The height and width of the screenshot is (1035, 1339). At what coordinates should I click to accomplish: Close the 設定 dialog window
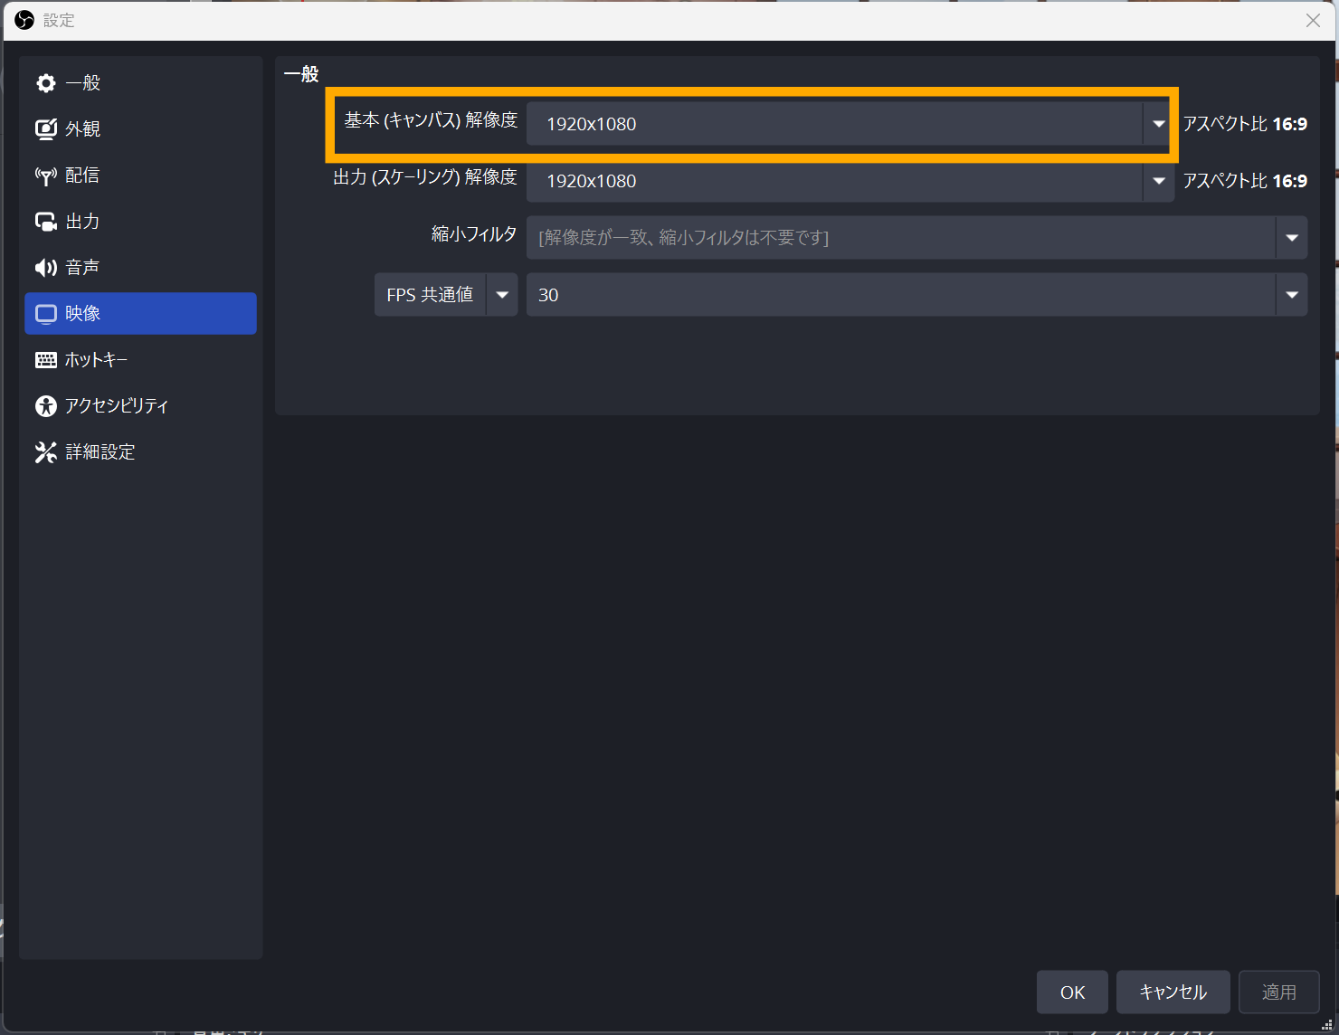pos(1313,20)
